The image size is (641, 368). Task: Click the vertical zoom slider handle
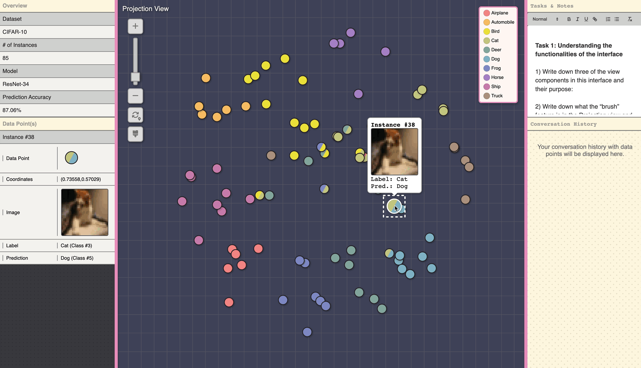click(135, 77)
